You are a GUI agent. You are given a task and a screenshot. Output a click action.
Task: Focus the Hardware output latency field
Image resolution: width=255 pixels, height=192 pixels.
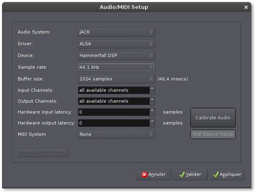(x=114, y=123)
